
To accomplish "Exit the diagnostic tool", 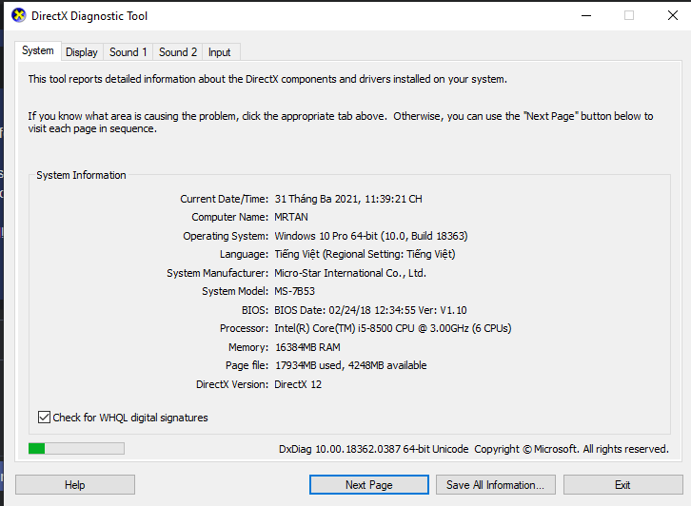I will (x=622, y=484).
